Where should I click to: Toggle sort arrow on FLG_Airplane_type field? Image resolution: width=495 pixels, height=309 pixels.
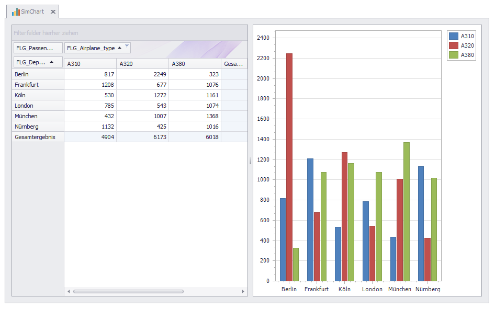tap(119, 48)
